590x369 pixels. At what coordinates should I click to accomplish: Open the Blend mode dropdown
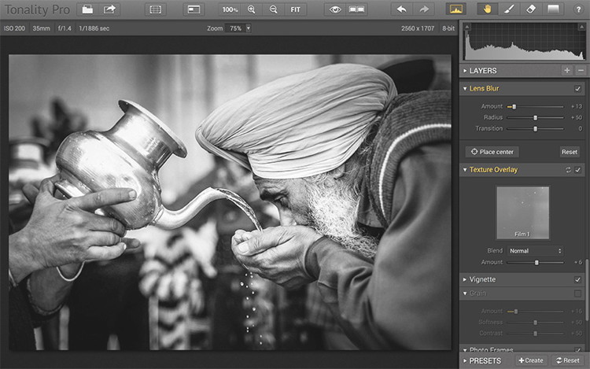coord(536,251)
